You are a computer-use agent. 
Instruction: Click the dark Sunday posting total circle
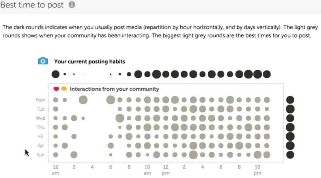coord(290,155)
